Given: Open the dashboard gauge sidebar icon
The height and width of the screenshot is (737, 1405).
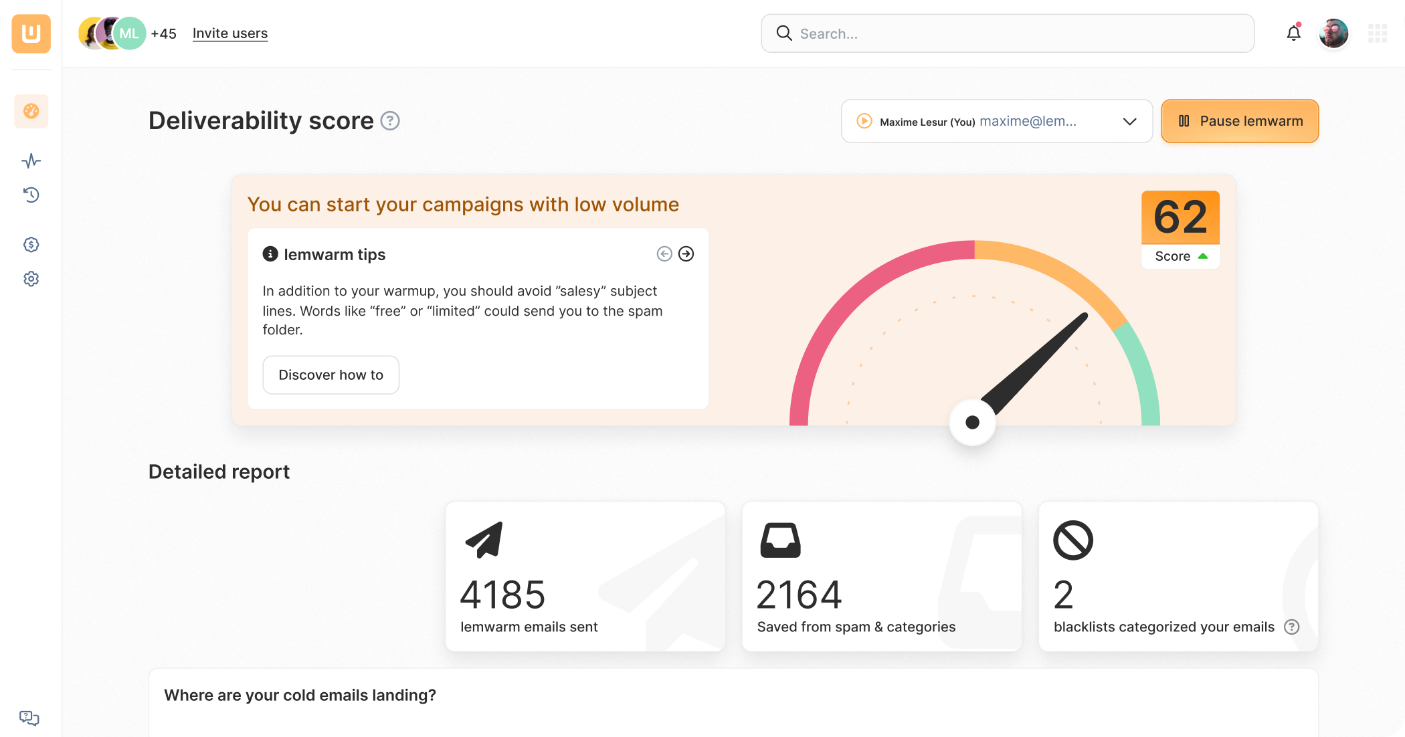Looking at the screenshot, I should click(x=31, y=111).
